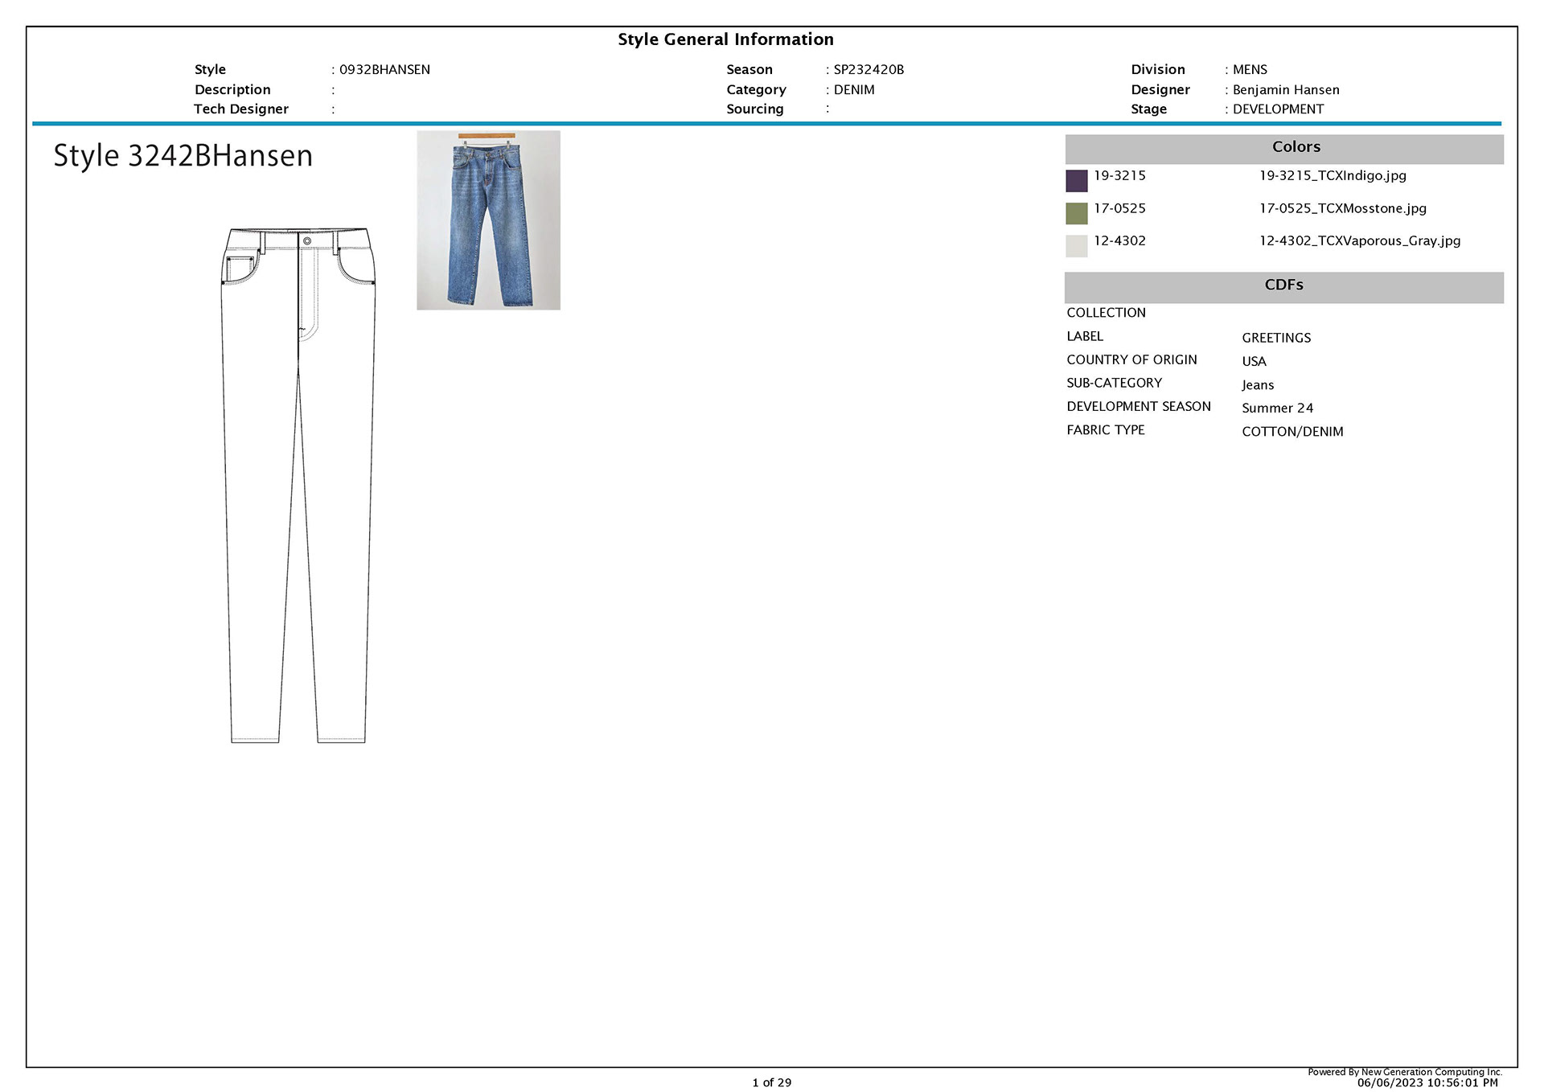Select the 12-4302_TCXVaporous_Gray.jpg file name
The image size is (1544, 1092).
(x=1359, y=240)
